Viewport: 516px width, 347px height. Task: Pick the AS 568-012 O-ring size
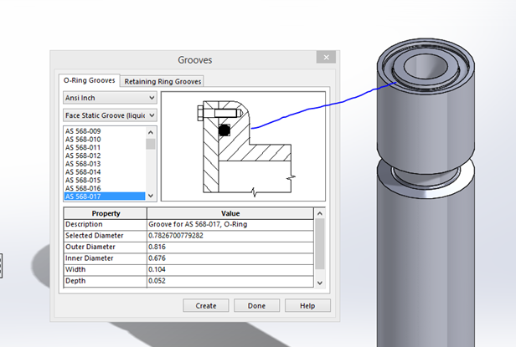[x=83, y=156]
